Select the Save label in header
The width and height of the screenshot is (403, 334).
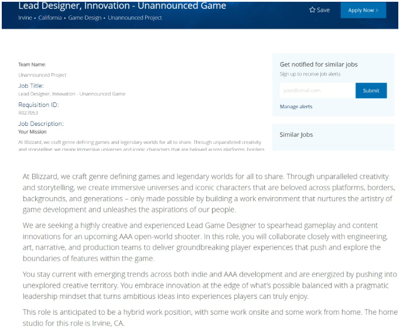323,10
